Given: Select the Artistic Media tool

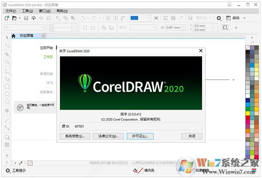Looking at the screenshot, I should (x=7, y=79).
